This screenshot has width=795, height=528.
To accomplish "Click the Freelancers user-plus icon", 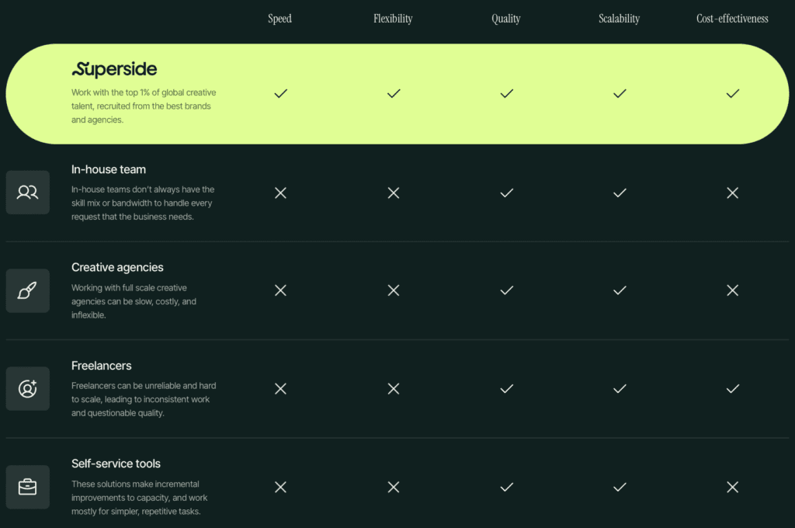I will coord(28,388).
